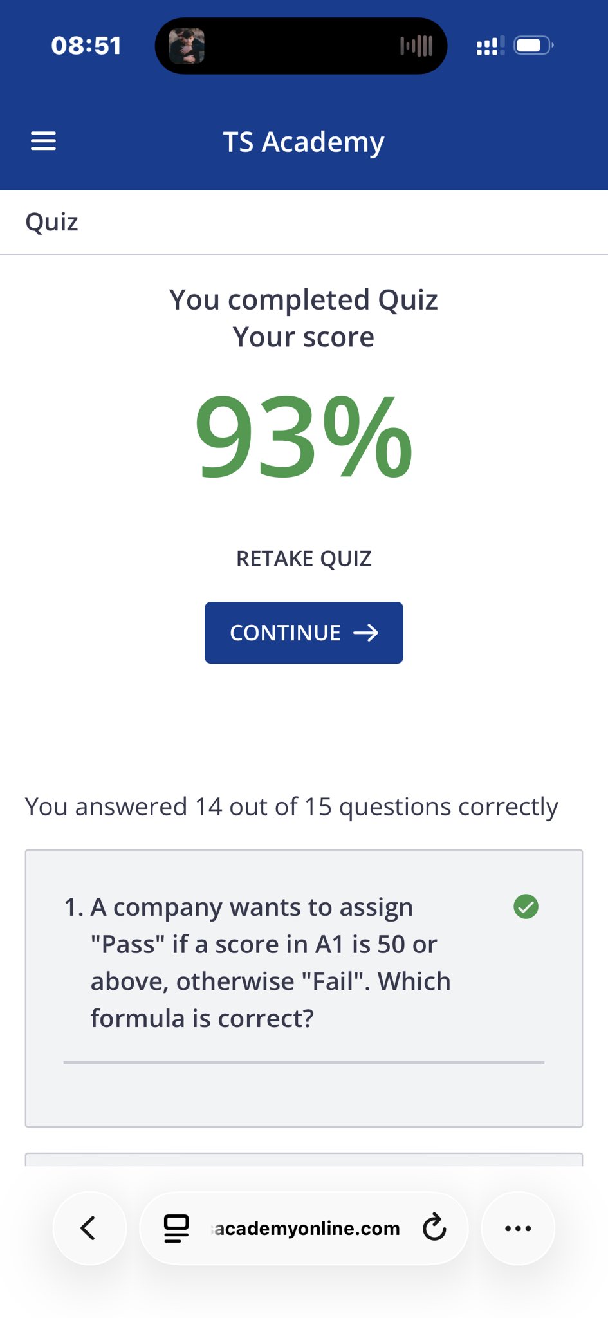Tap the TS Academy header title
This screenshot has height=1318, width=608.
coord(304,142)
